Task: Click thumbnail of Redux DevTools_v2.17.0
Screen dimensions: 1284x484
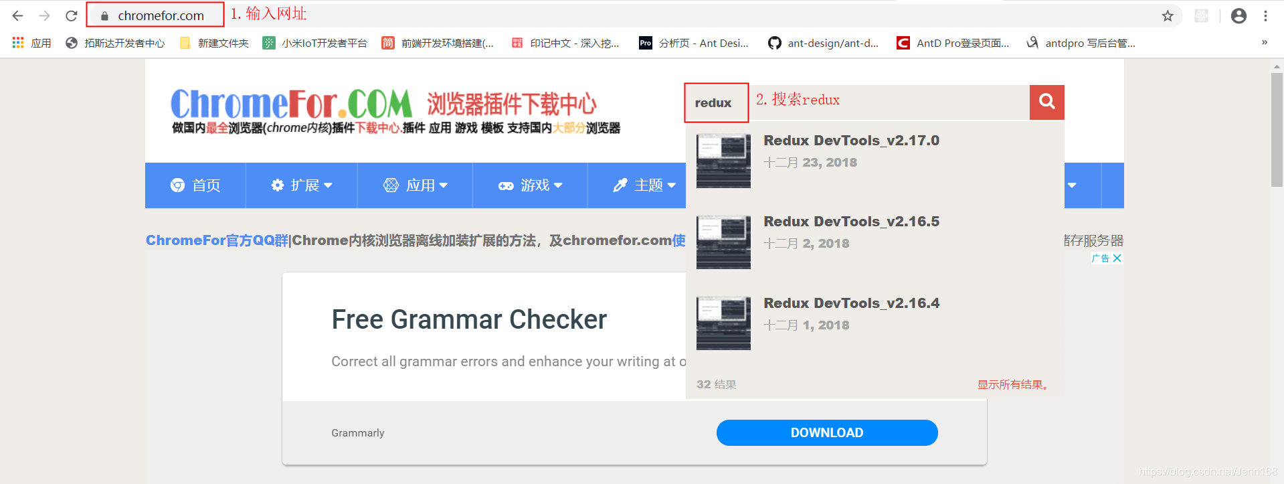Action: [723, 161]
